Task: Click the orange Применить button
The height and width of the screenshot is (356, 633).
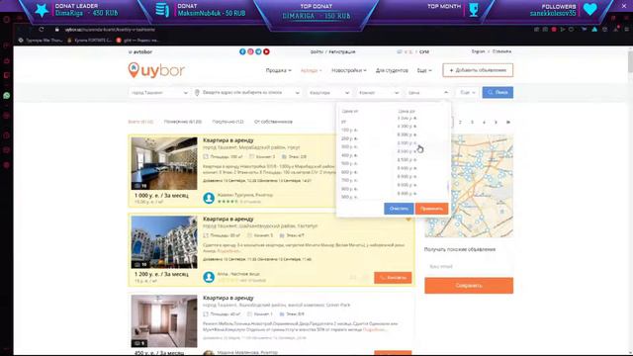Action: pos(431,209)
